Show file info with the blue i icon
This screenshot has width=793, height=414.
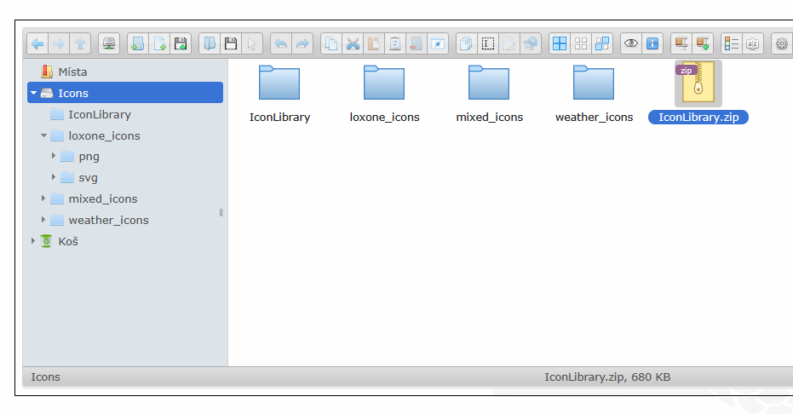pos(652,44)
